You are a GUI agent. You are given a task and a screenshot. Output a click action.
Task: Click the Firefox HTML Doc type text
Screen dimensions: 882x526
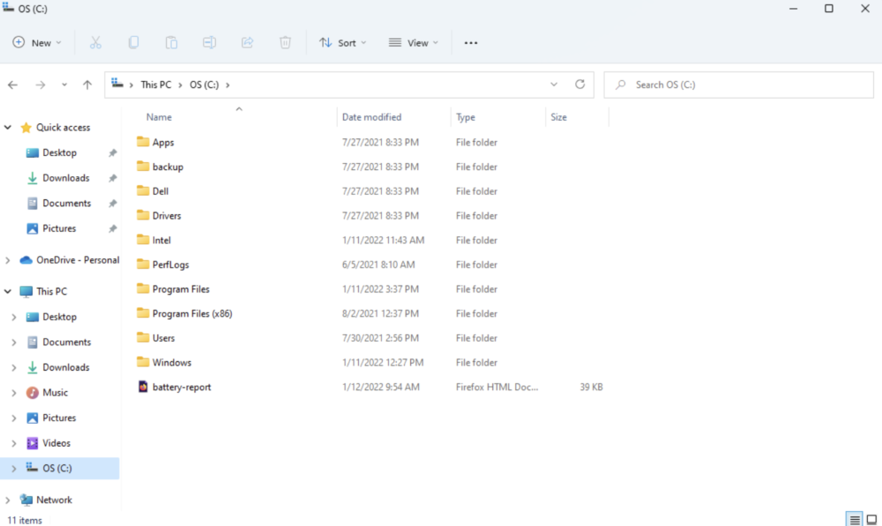pos(497,387)
